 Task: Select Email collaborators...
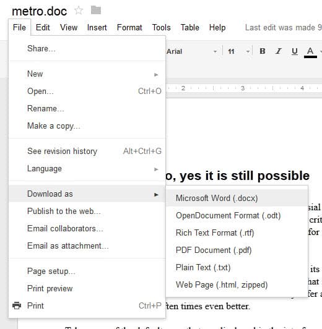click(x=87, y=228)
